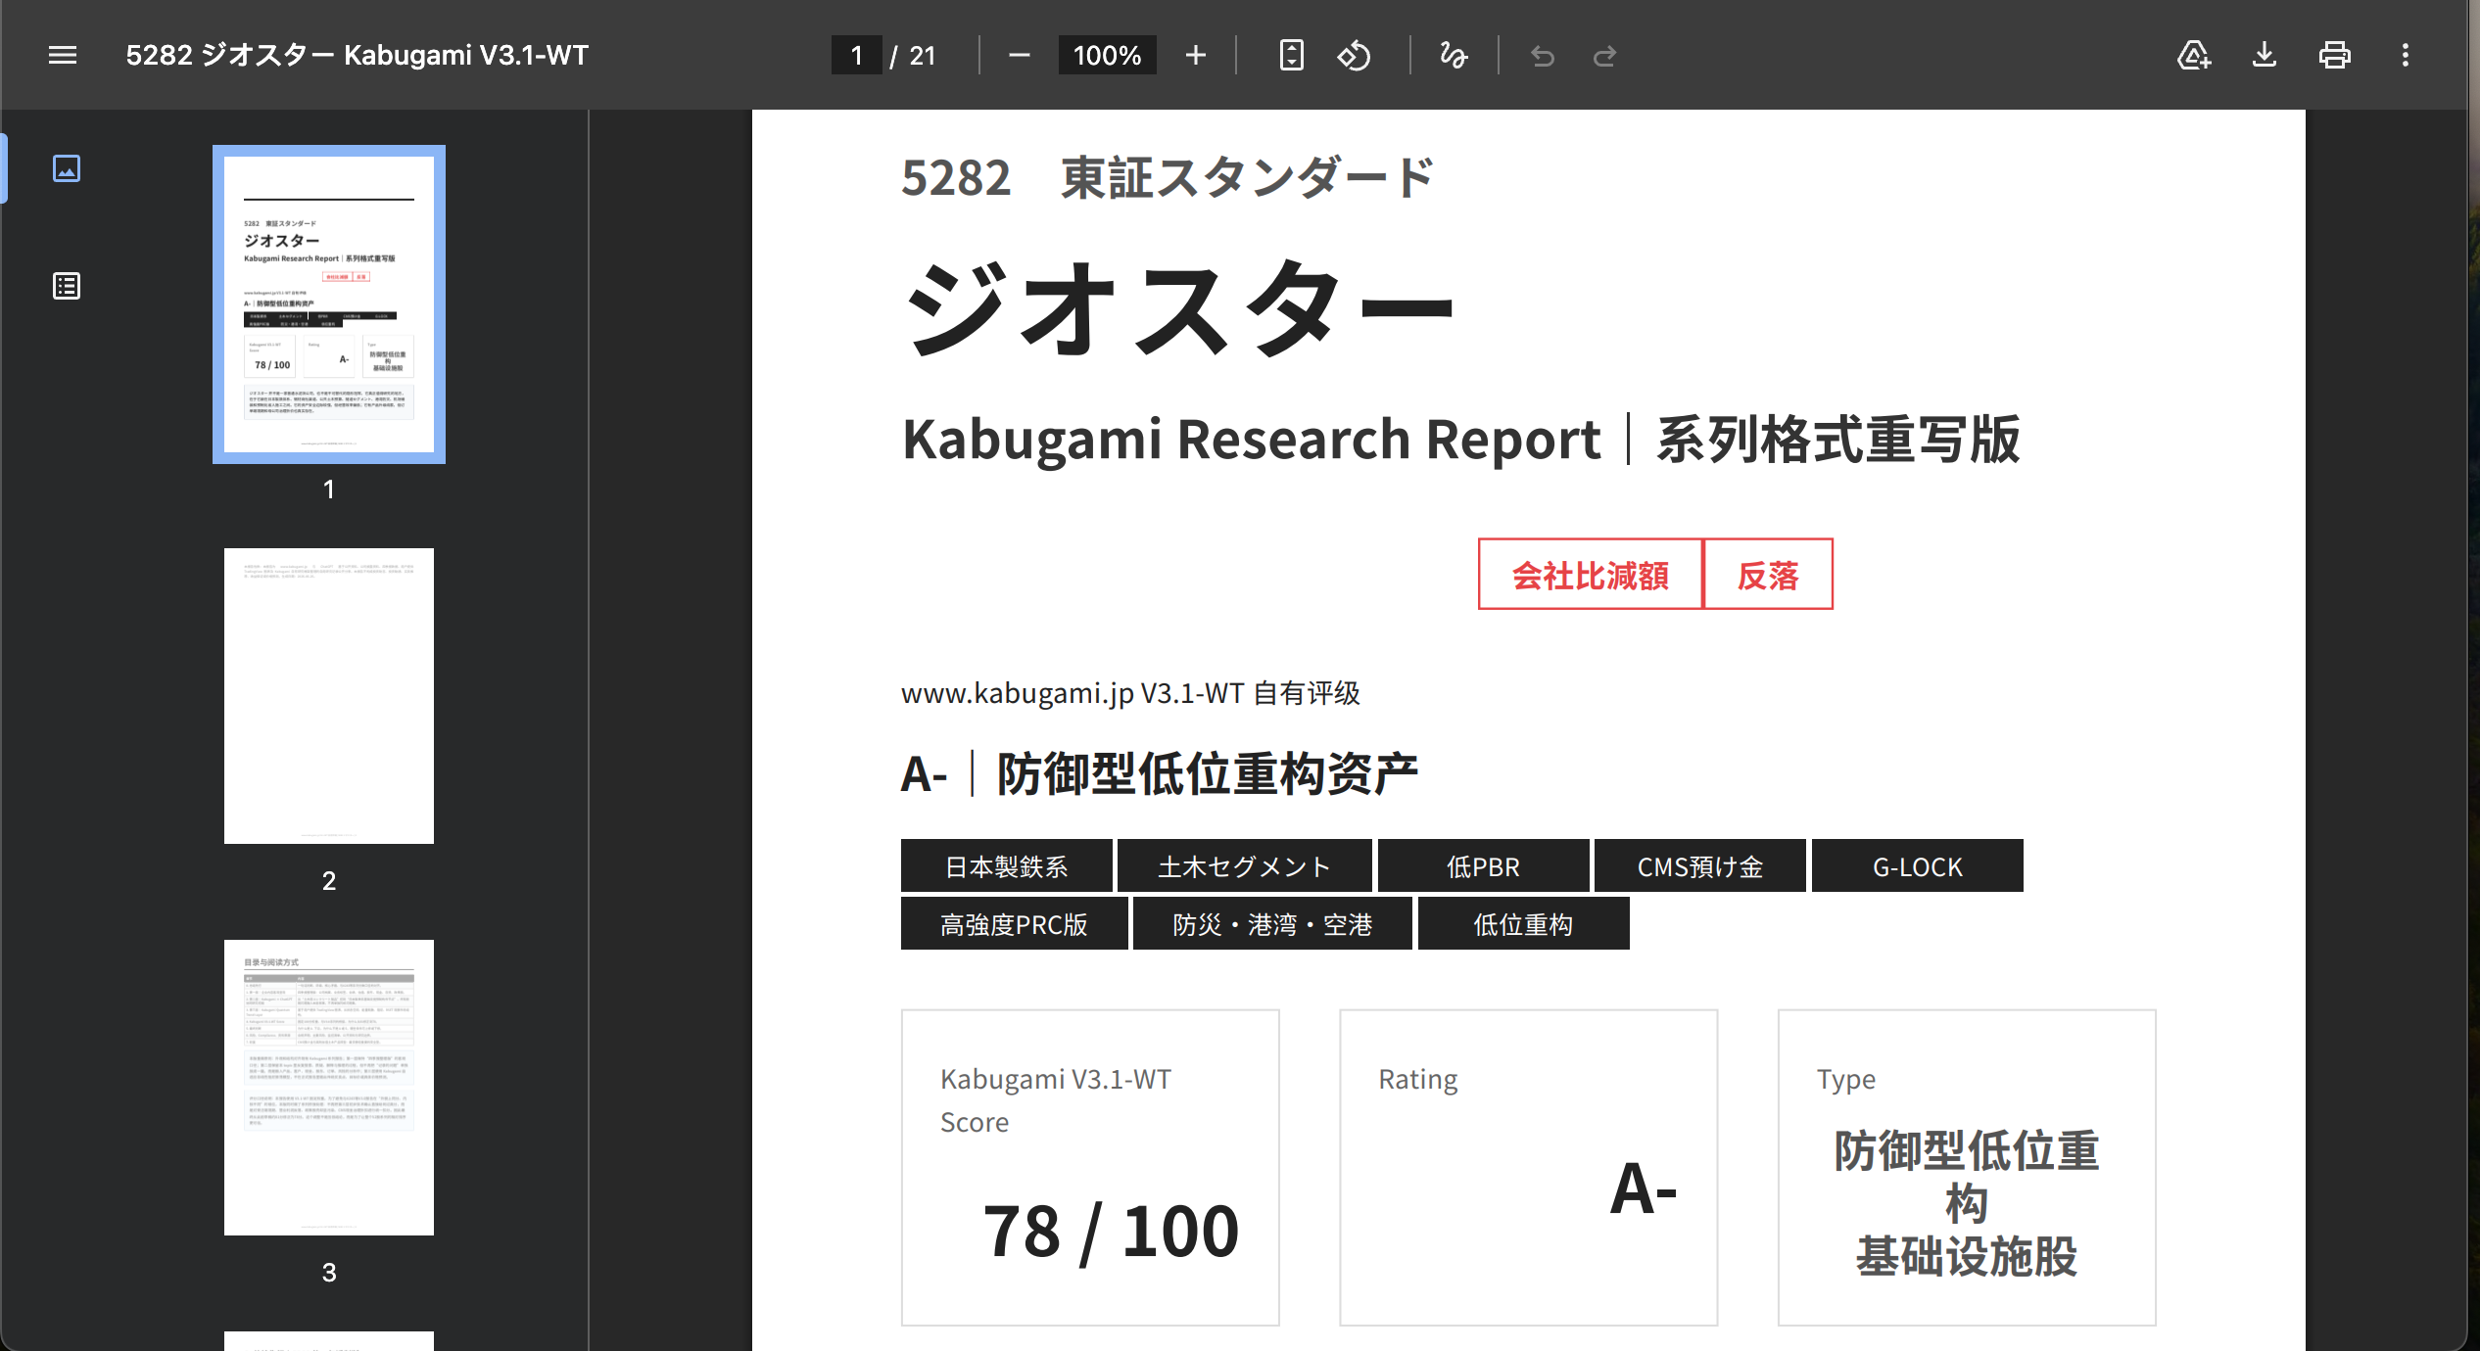2480x1351 pixels.
Task: Click the 土木セグメント tag
Action: pyautogui.click(x=1244, y=866)
